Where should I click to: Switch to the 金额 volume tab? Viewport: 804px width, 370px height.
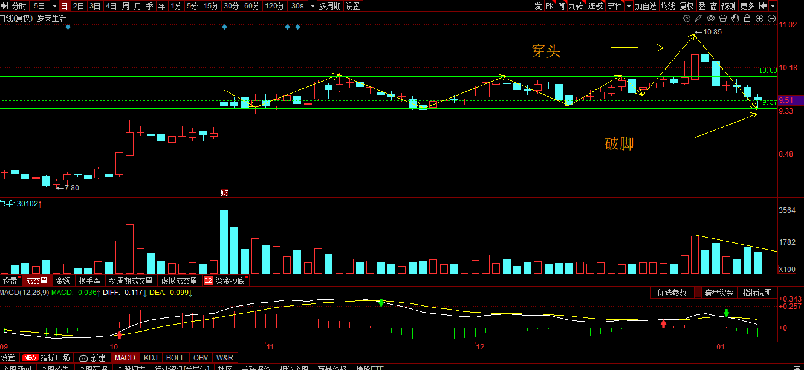click(63, 281)
